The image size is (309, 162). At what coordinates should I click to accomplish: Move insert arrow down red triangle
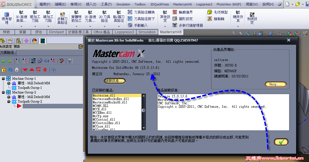[x=25, y=70]
